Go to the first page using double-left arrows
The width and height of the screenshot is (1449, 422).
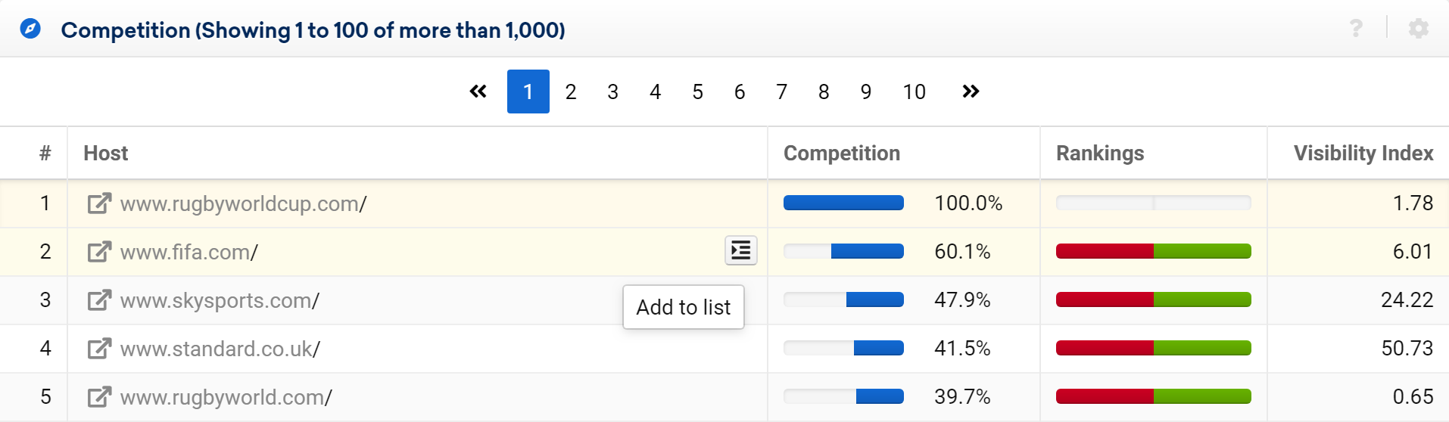pyautogui.click(x=478, y=92)
